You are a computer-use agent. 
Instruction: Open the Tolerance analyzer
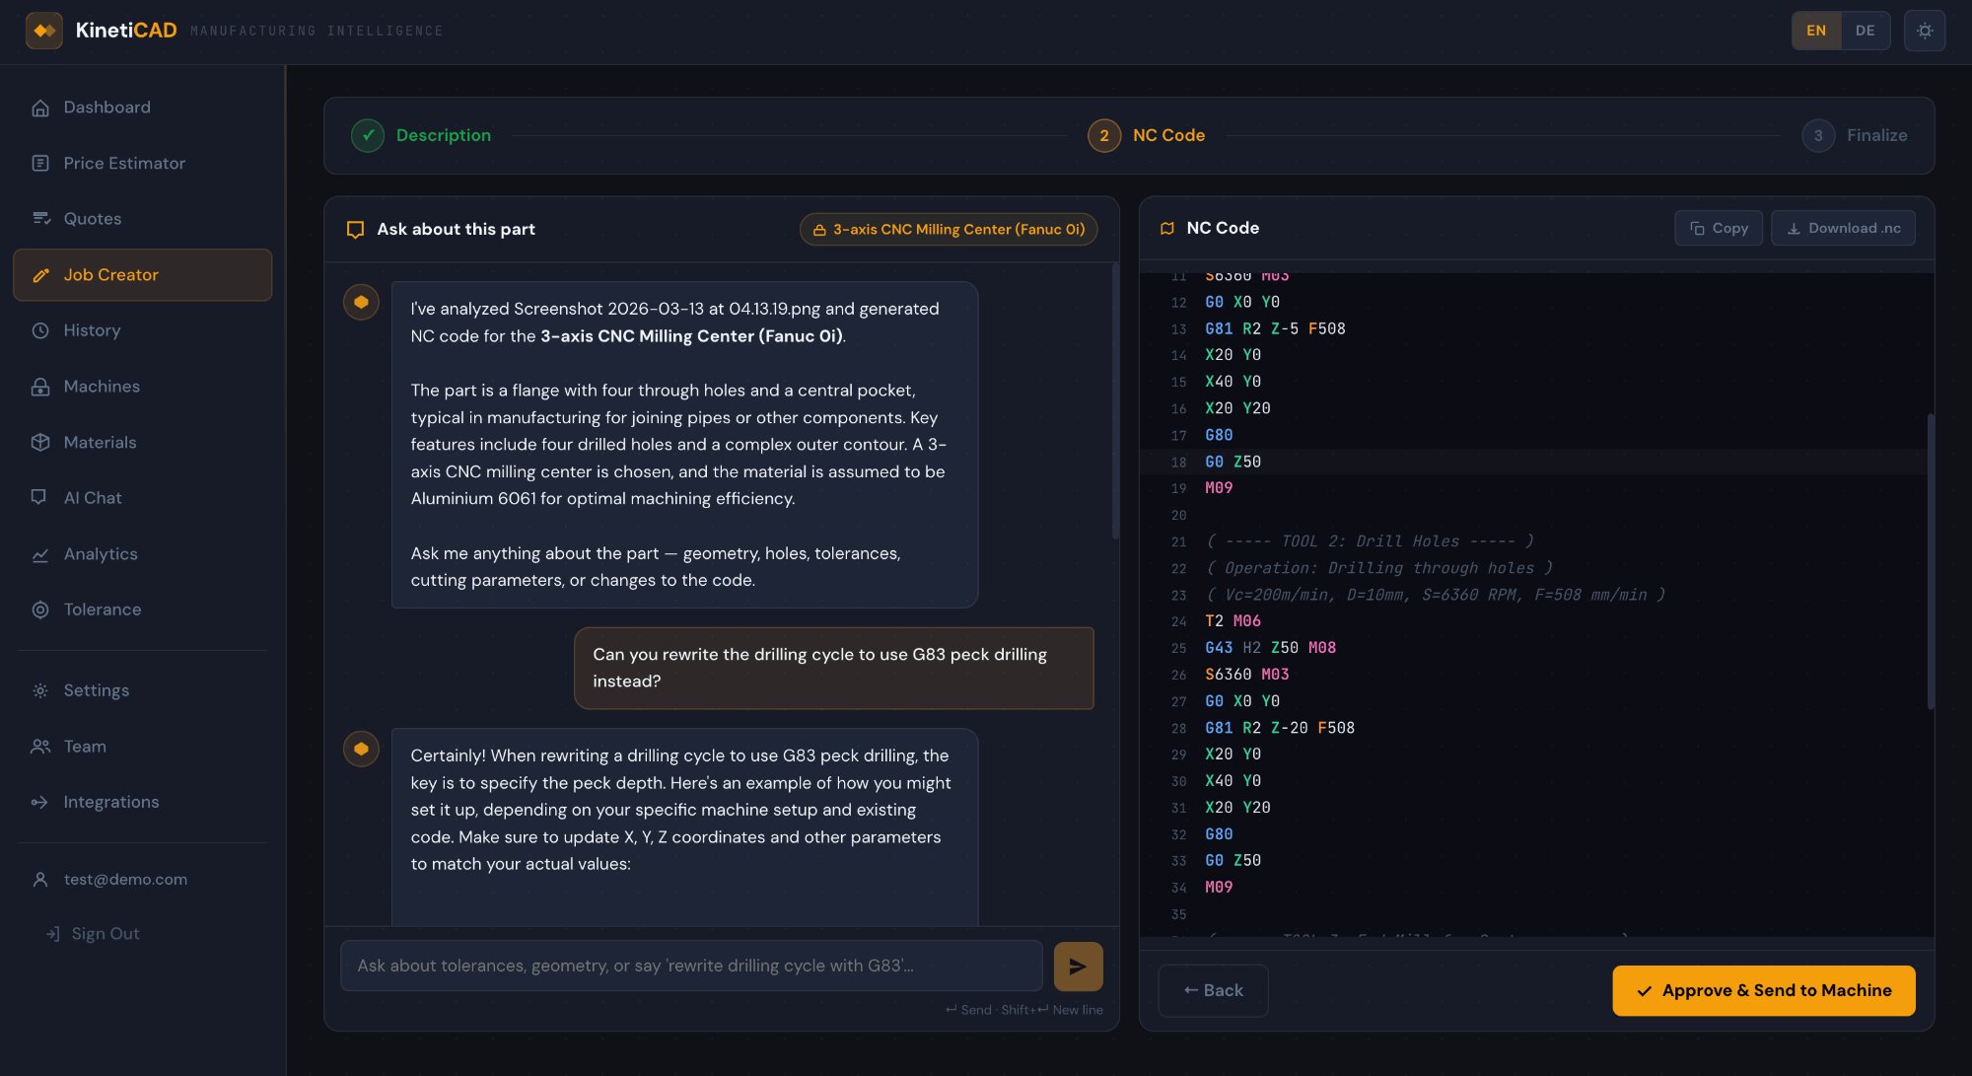coord(104,610)
